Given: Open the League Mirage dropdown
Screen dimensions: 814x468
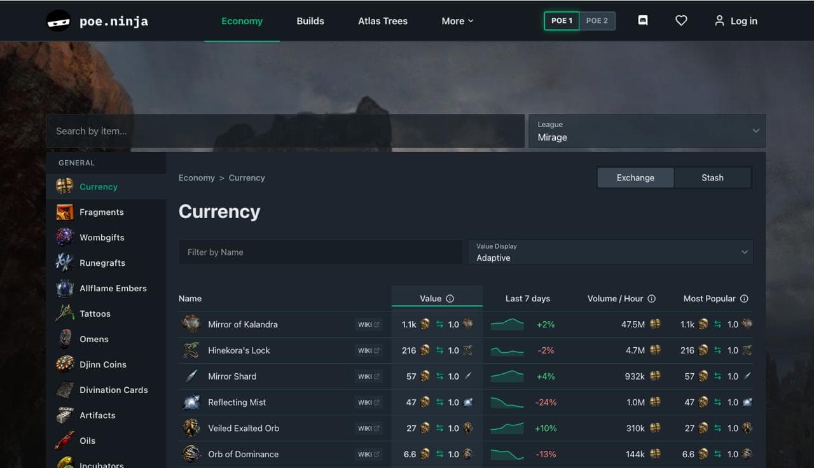Looking at the screenshot, I should [x=647, y=131].
